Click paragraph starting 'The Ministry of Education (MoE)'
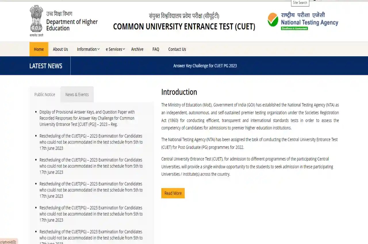This screenshot has width=368, height=244. tap(250, 116)
